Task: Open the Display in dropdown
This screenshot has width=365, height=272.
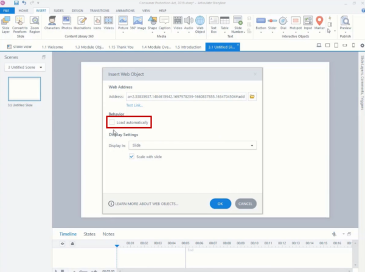Action: [193, 145]
